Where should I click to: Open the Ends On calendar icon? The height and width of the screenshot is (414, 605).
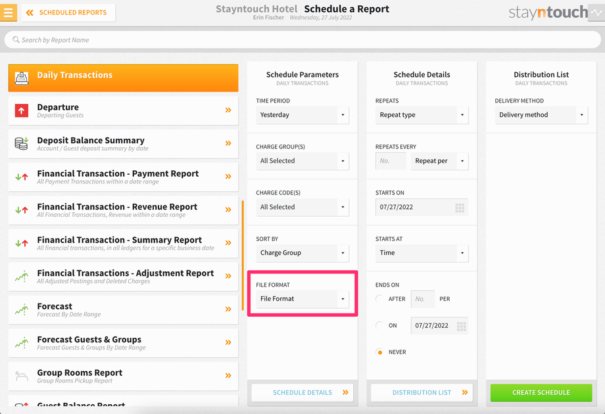461,327
